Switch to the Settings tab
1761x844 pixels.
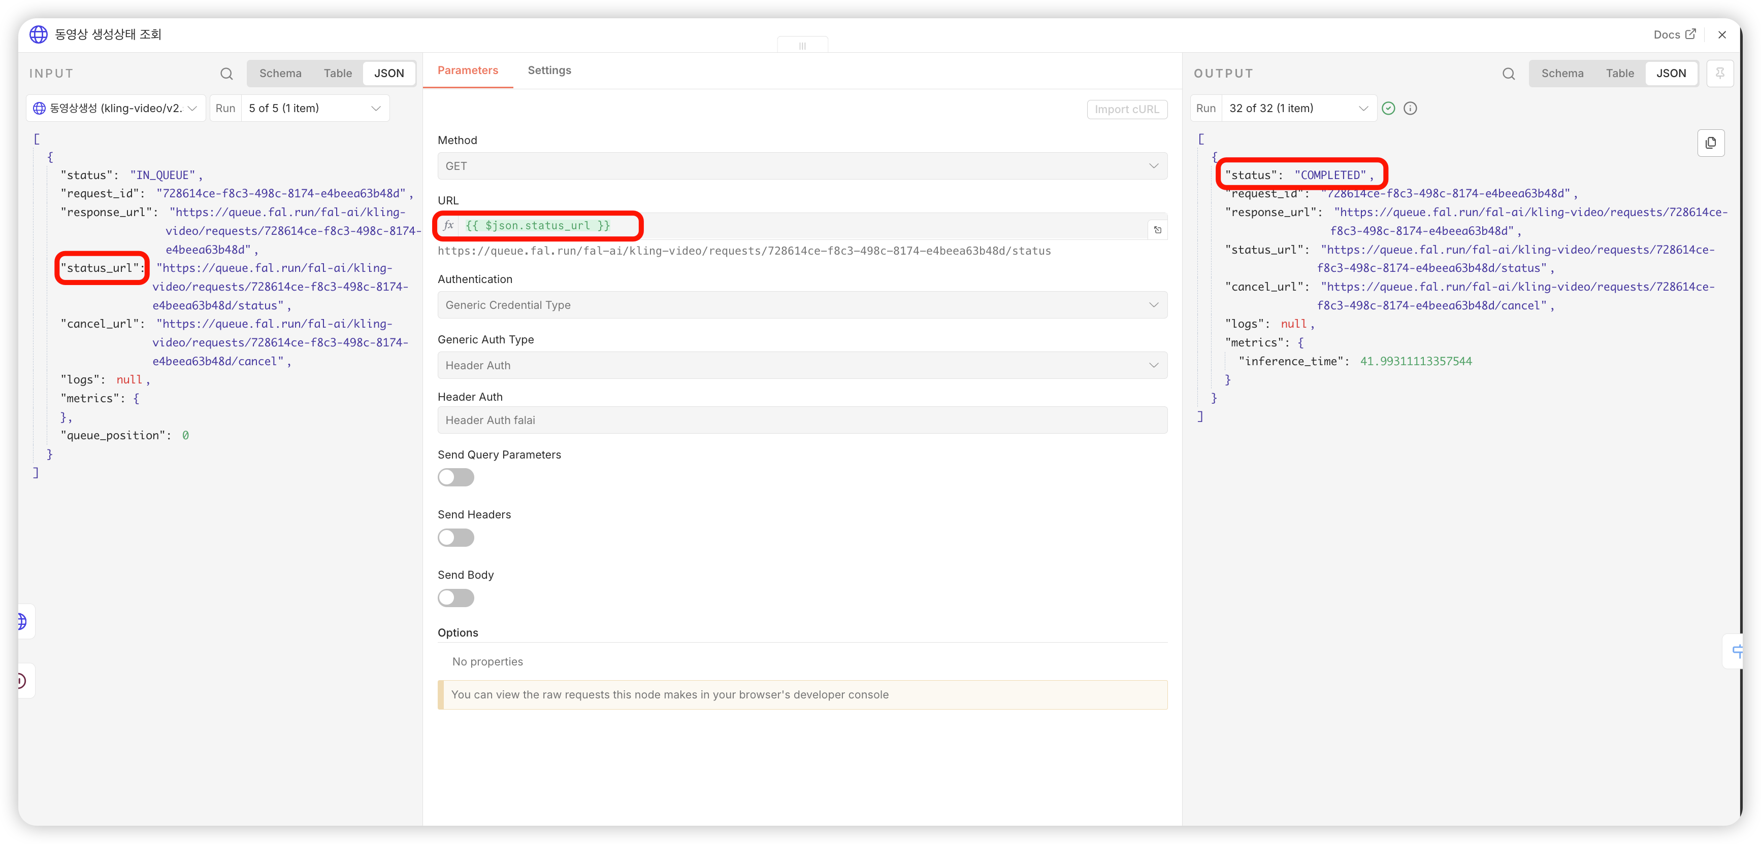coord(549,71)
